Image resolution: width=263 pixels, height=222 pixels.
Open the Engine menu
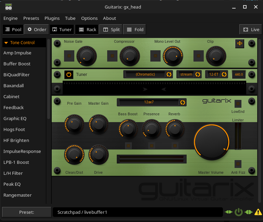10,18
